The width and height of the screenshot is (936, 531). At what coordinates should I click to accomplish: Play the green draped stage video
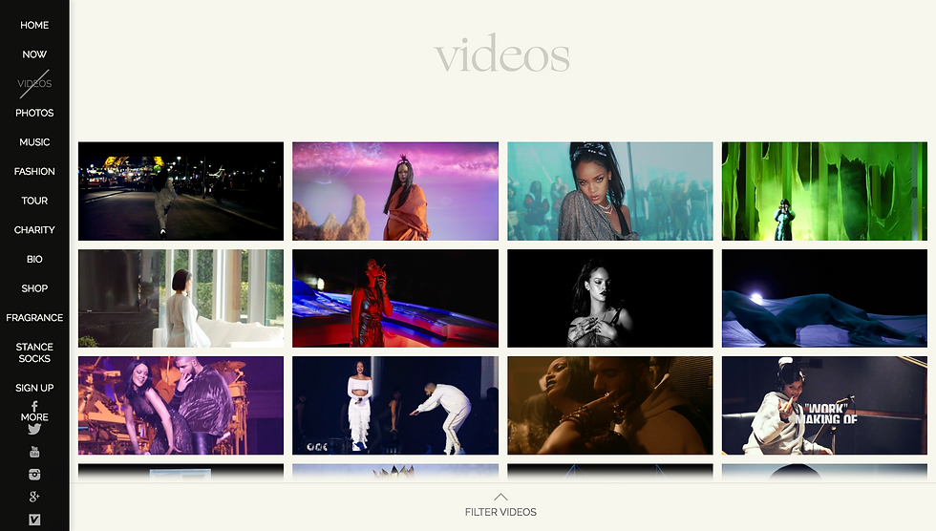click(x=824, y=191)
